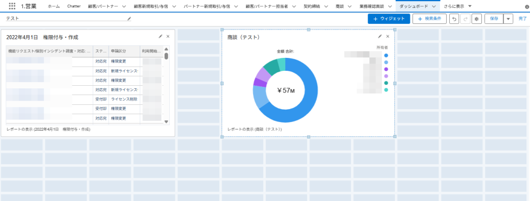Expand the 顧客/パートナー tab chevron
Image resolution: width=530 pixels, height=201 pixels.
[x=124, y=6]
